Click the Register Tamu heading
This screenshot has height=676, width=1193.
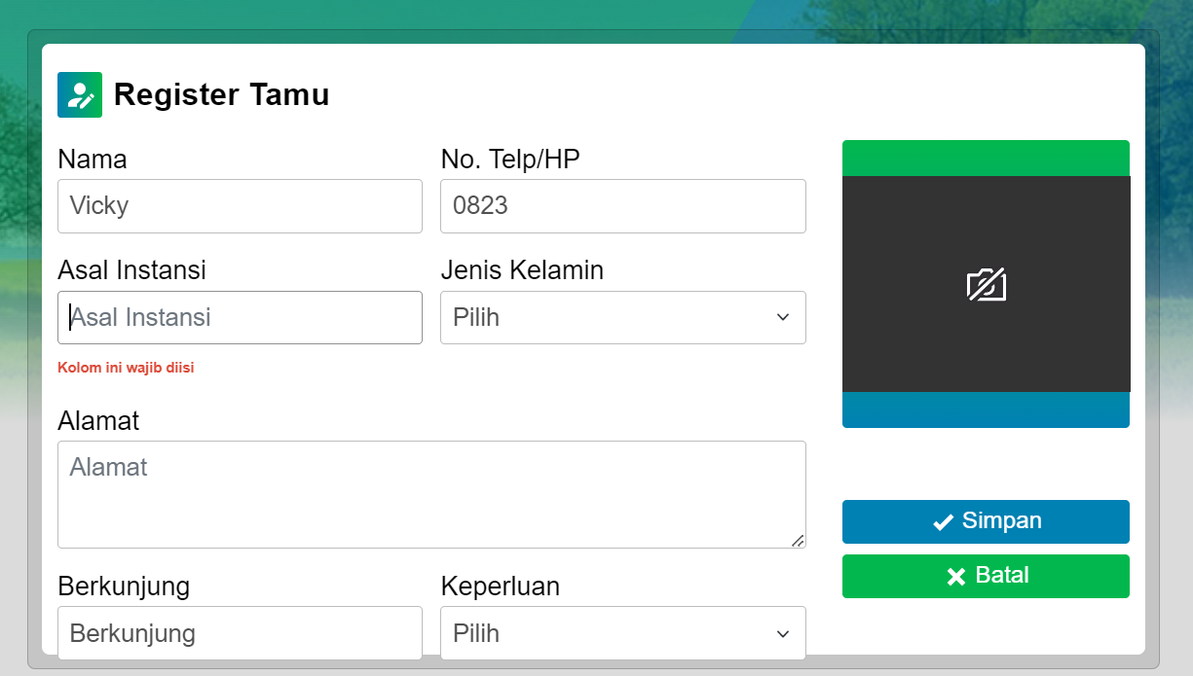[x=222, y=93]
